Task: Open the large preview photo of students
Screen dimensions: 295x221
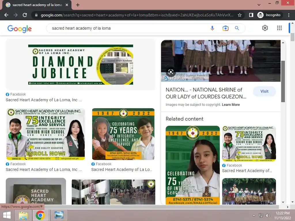Action: (221, 61)
